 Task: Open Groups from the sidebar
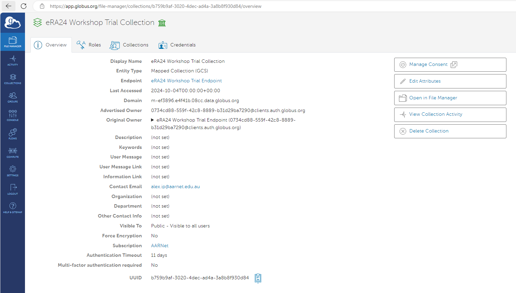[13, 97]
